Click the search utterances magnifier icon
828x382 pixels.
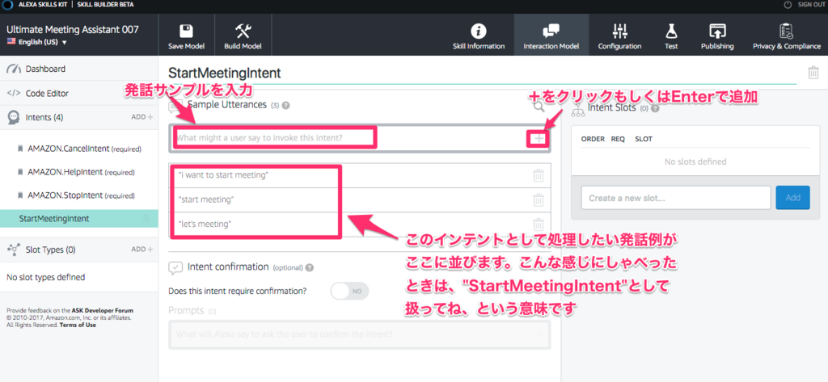click(x=538, y=107)
